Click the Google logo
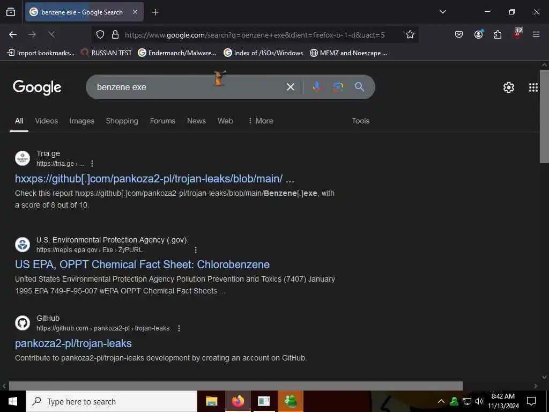The width and height of the screenshot is (549, 412). [x=37, y=87]
